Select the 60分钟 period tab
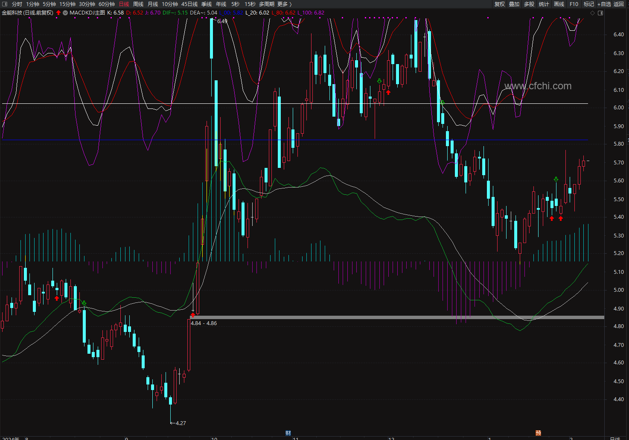 (x=107, y=4)
